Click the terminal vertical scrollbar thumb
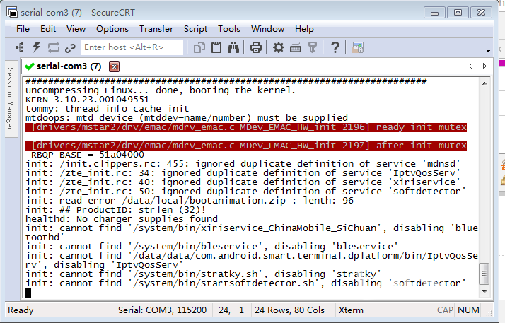This screenshot has width=505, height=323. (484, 274)
